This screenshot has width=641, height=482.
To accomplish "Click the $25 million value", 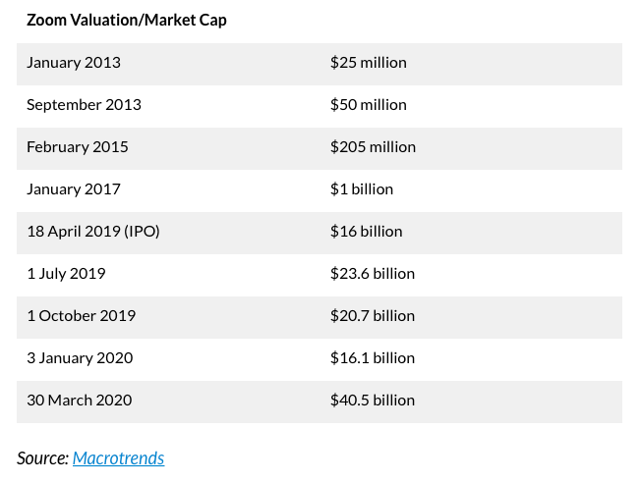I will coord(368,62).
